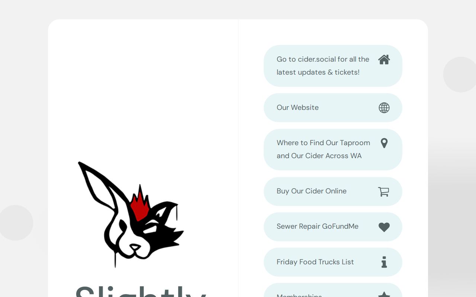Click the info icon on Food Trucks
Screen dimensions: 476x297
click(384, 262)
